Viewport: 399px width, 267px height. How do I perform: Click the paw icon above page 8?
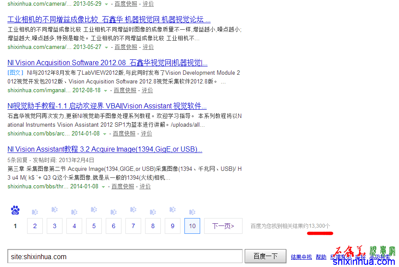coord(153,212)
